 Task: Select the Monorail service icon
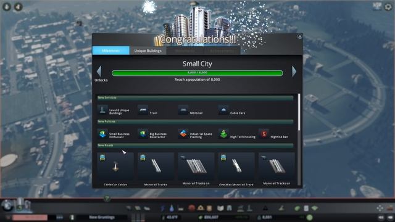[x=183, y=110]
